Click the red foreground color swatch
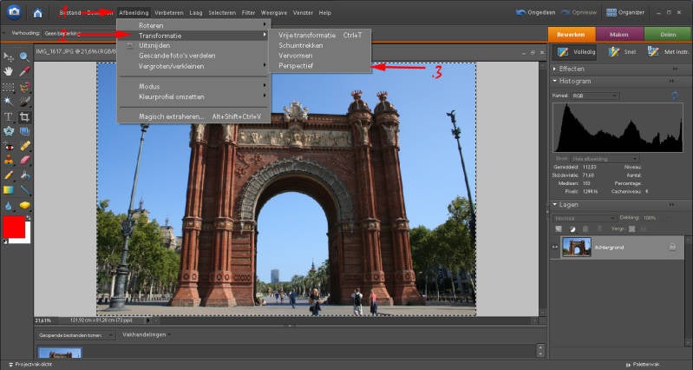This screenshot has height=370, width=693. pos(14,228)
